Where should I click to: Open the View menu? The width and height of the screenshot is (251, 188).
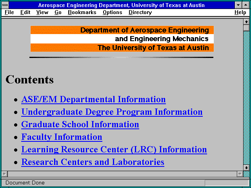coord(42,12)
